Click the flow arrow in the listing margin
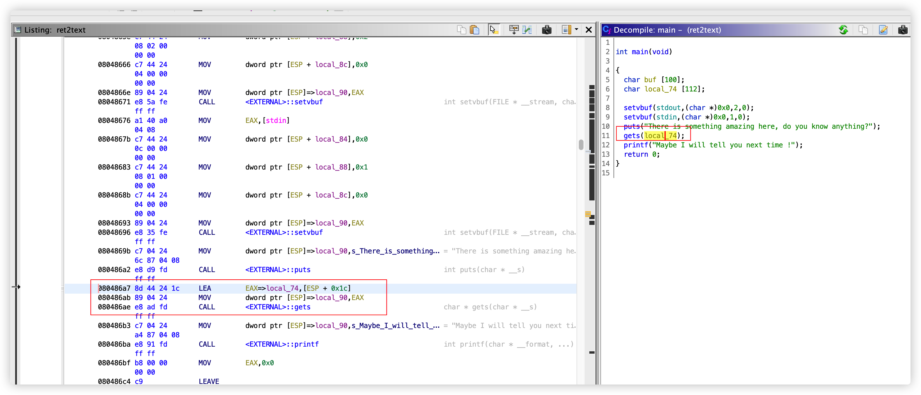Image resolution: width=921 pixels, height=395 pixels. click(16, 287)
